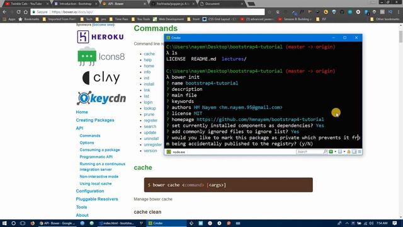
Task: Click the KeyCDN sponsor logo
Action: (x=101, y=98)
